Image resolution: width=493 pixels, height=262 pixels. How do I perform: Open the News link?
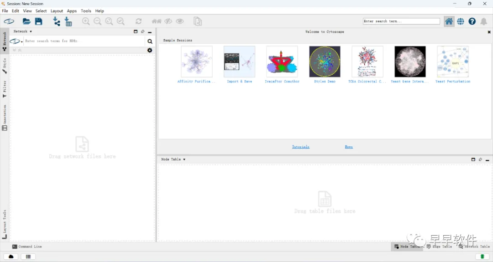pyautogui.click(x=349, y=147)
